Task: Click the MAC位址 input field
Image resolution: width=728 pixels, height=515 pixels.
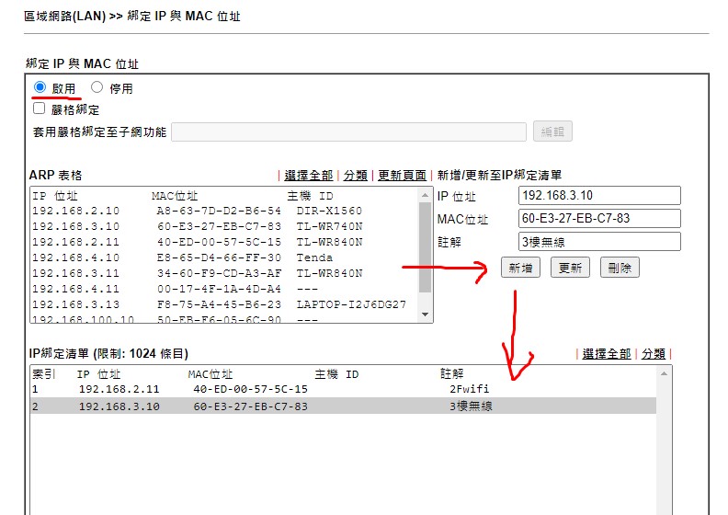Action: point(599,219)
